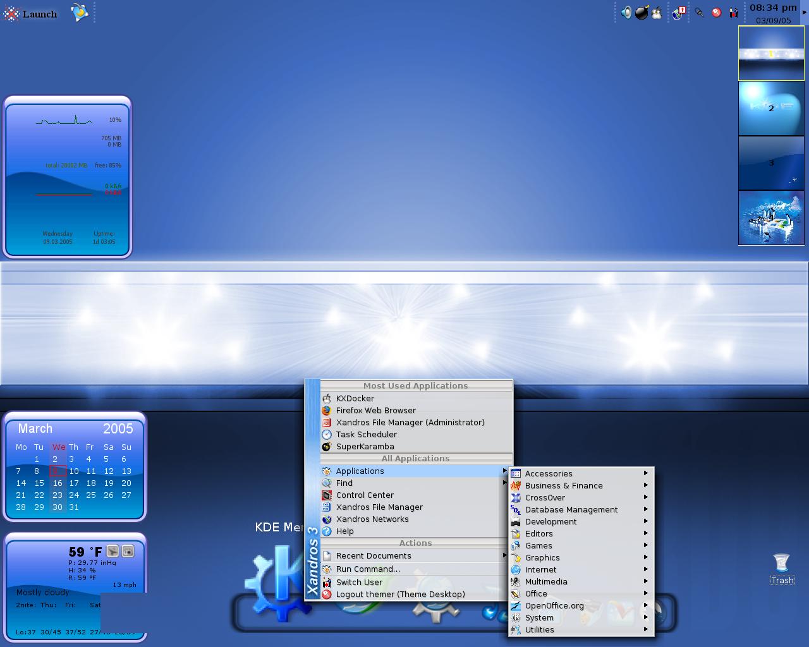
Task: Open Control Center from the menu
Action: 416,495
